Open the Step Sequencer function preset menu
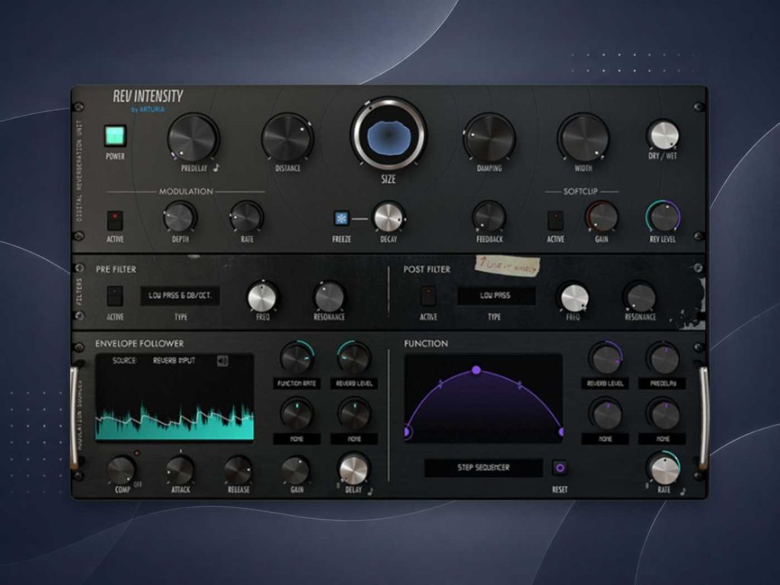Image resolution: width=780 pixels, height=585 pixels. point(483,468)
